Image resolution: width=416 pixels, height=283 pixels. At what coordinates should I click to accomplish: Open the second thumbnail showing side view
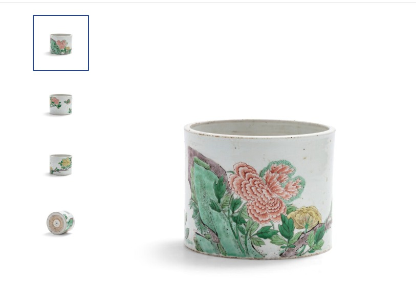click(x=61, y=104)
